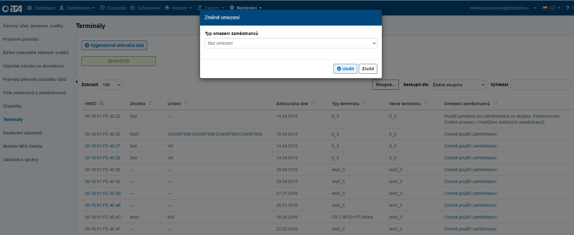Open the Reporty menu
The height and width of the screenshot is (235, 574).
(178, 8)
